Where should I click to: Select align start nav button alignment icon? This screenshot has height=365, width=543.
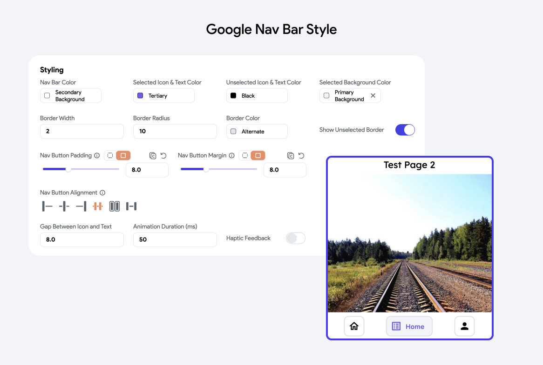47,206
